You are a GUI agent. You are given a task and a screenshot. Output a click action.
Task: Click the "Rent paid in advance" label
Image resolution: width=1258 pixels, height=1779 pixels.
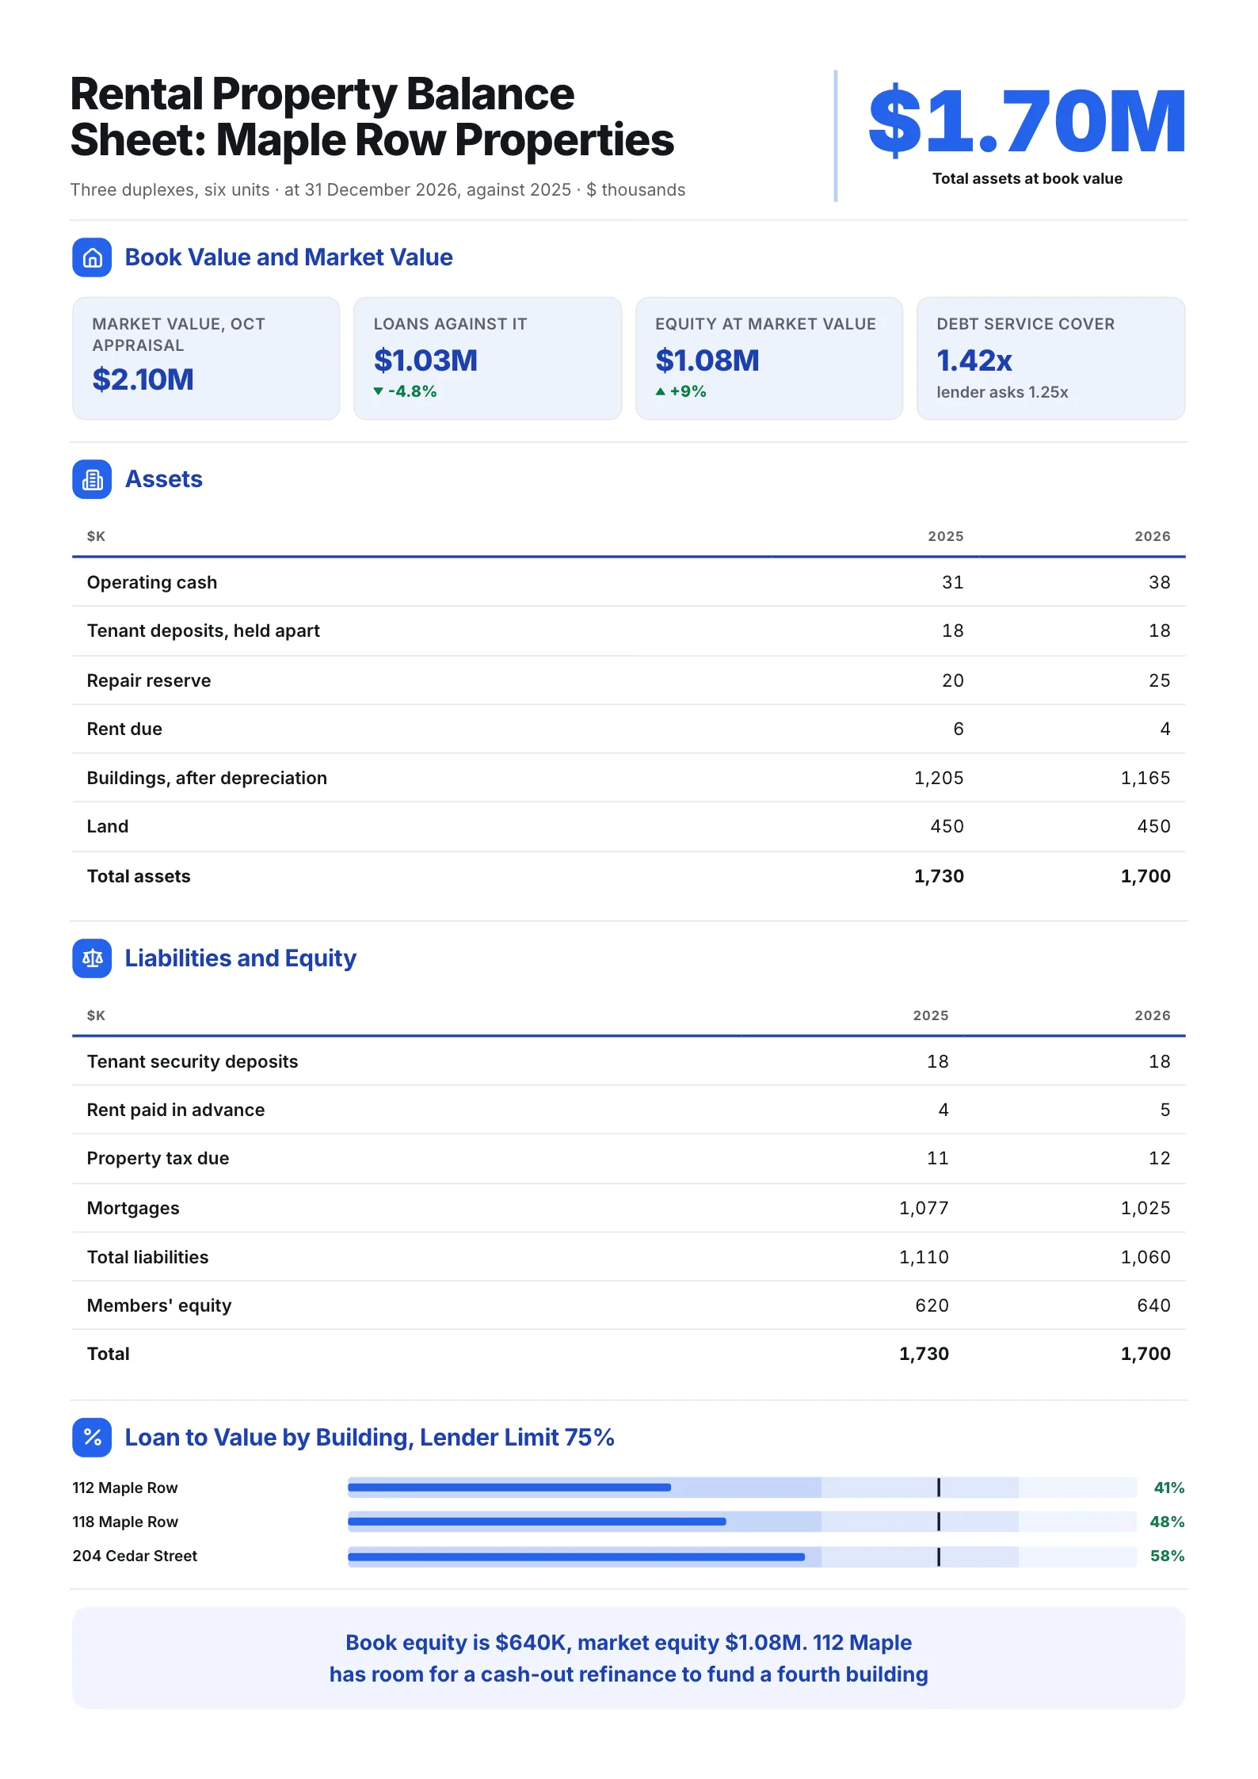[176, 1110]
